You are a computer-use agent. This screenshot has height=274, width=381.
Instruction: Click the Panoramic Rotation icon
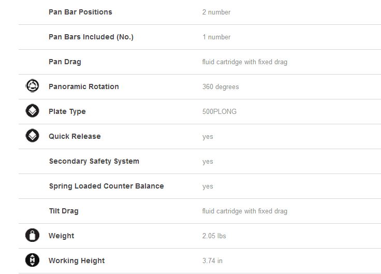[x=32, y=85]
